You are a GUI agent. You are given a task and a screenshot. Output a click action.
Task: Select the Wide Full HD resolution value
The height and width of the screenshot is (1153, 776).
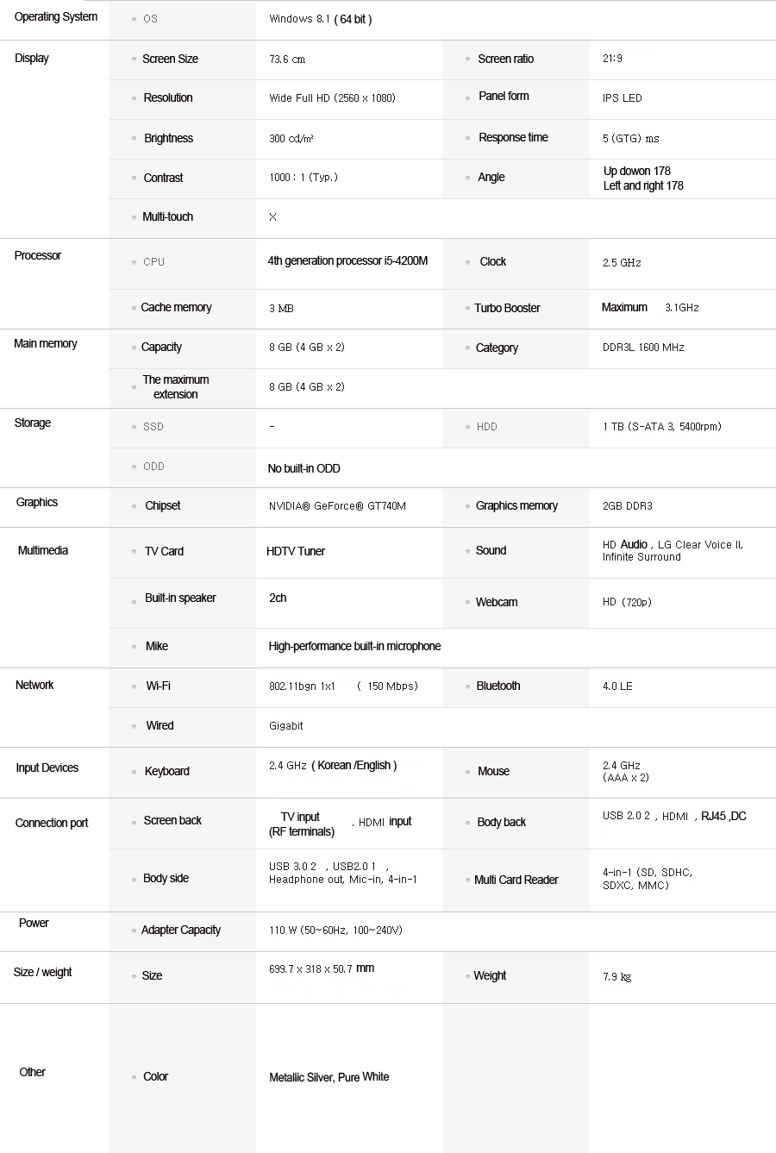[x=332, y=98]
